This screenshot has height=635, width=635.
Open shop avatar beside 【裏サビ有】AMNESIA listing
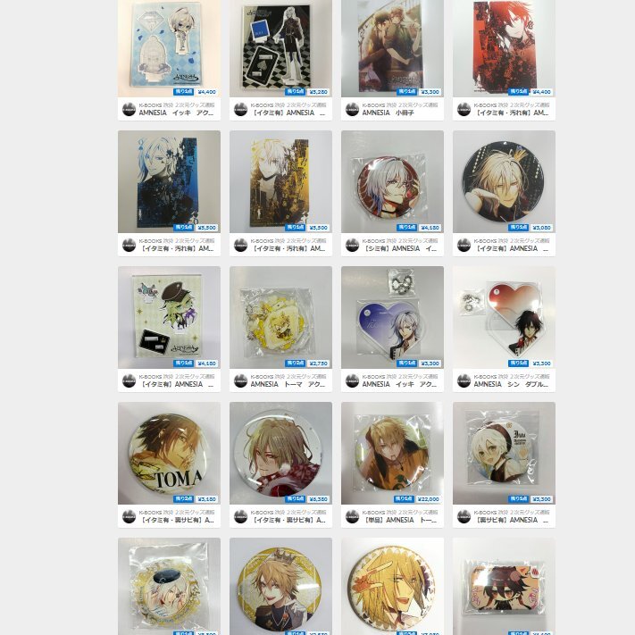[464, 516]
